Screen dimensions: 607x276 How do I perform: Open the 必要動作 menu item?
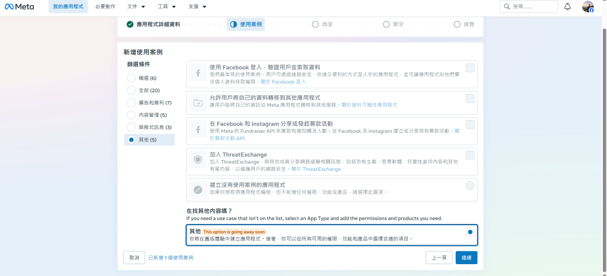106,7
